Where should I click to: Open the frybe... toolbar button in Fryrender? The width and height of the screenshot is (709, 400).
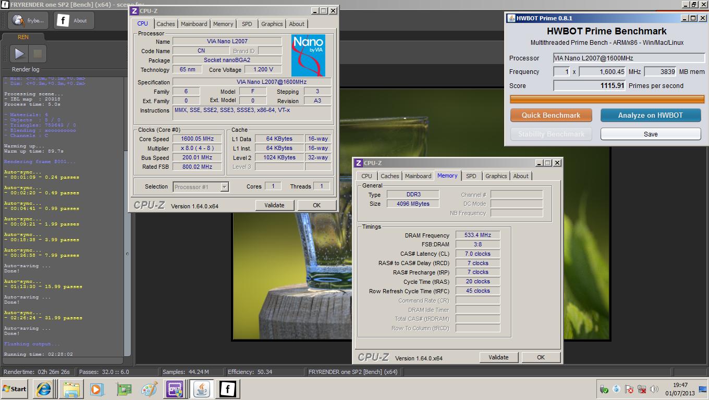click(x=29, y=21)
